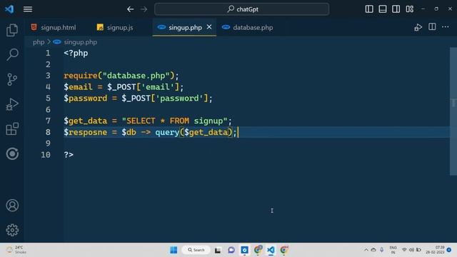Open Task View in the taskbar
This screenshot has width=457, height=257.
[x=217, y=250]
